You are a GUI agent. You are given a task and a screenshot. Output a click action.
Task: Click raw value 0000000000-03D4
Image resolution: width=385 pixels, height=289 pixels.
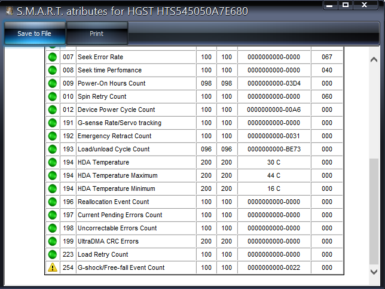click(x=274, y=83)
